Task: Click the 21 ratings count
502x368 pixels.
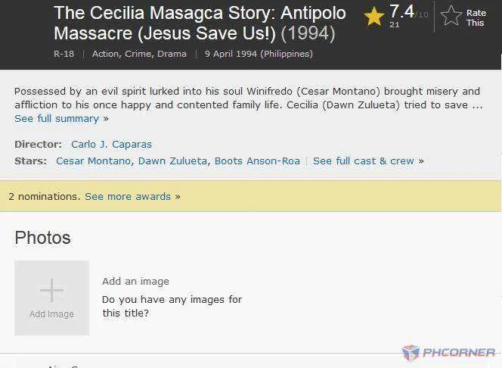Action: (x=395, y=25)
